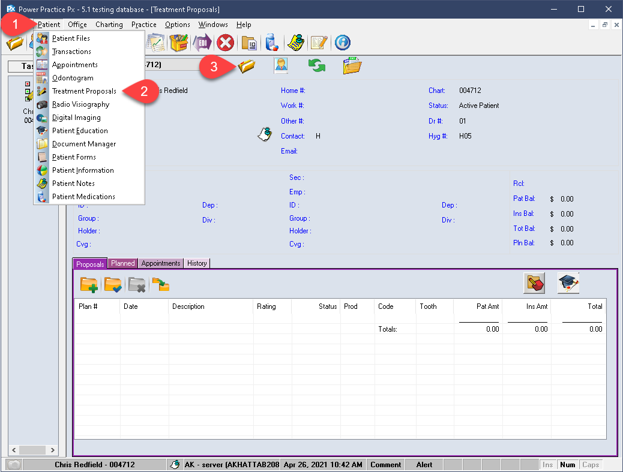The height and width of the screenshot is (472, 623).
Task: Choose Patient Information menu entry
Action: [89, 170]
